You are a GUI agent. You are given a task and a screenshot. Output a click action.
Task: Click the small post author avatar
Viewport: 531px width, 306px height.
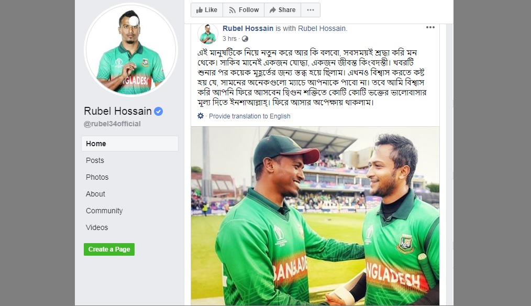(x=207, y=34)
